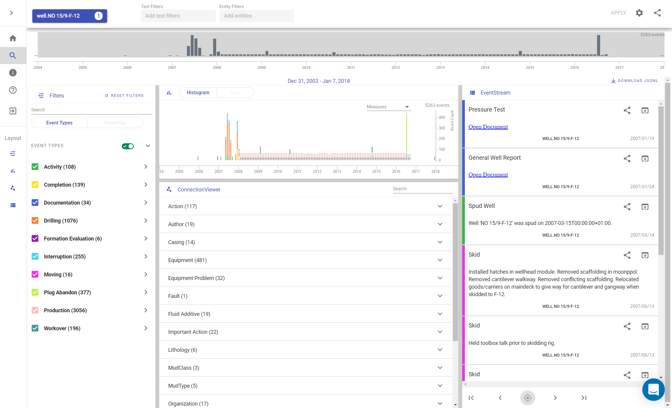Image resolution: width=672 pixels, height=408 pixels.
Task: Open the help question-mark icon
Action: [13, 90]
